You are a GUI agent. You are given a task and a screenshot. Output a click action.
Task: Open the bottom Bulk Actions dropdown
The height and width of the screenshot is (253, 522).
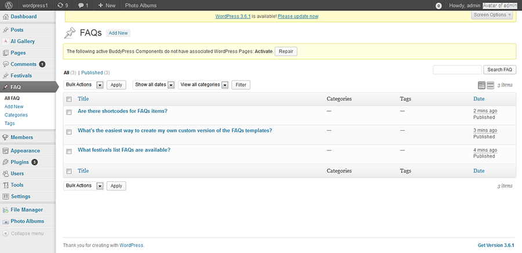(x=84, y=186)
